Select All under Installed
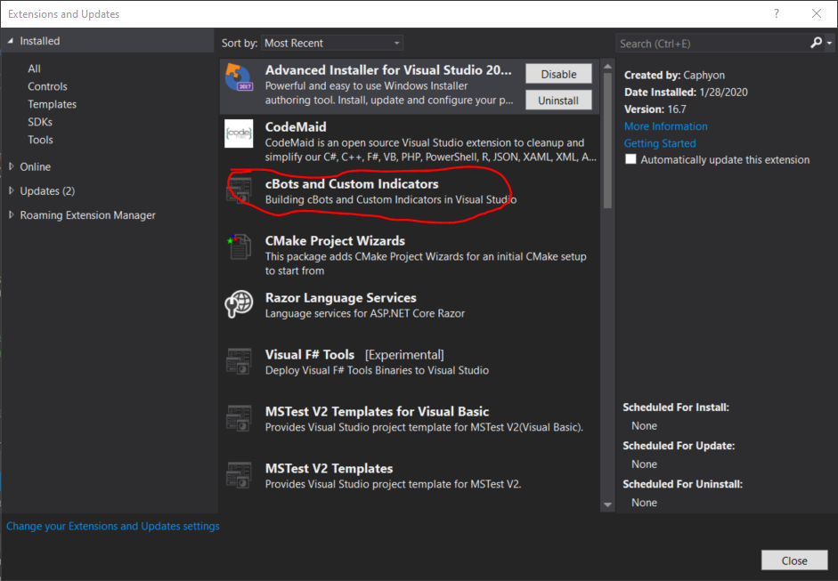838x581 pixels. coord(34,69)
